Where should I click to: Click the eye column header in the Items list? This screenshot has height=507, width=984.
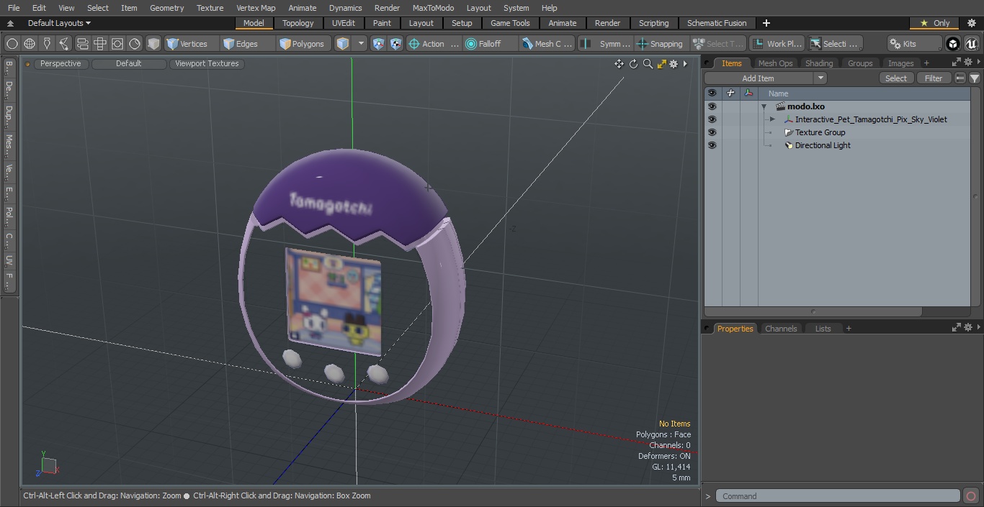(712, 93)
